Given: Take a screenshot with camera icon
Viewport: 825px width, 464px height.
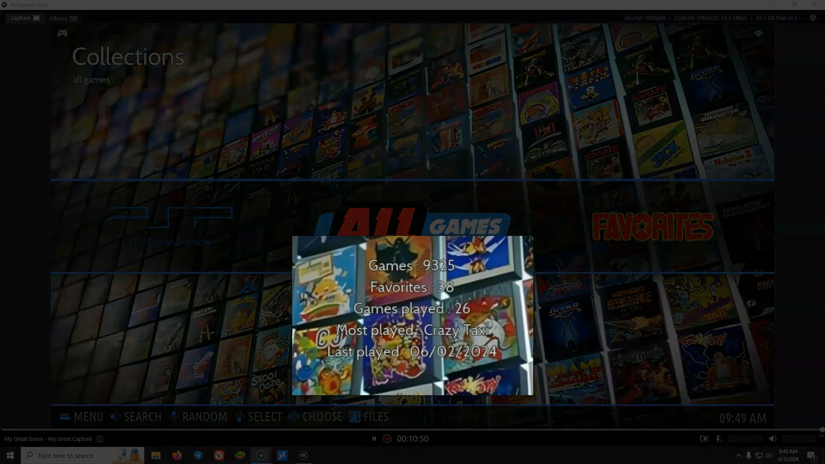Looking at the screenshot, I should (x=704, y=439).
